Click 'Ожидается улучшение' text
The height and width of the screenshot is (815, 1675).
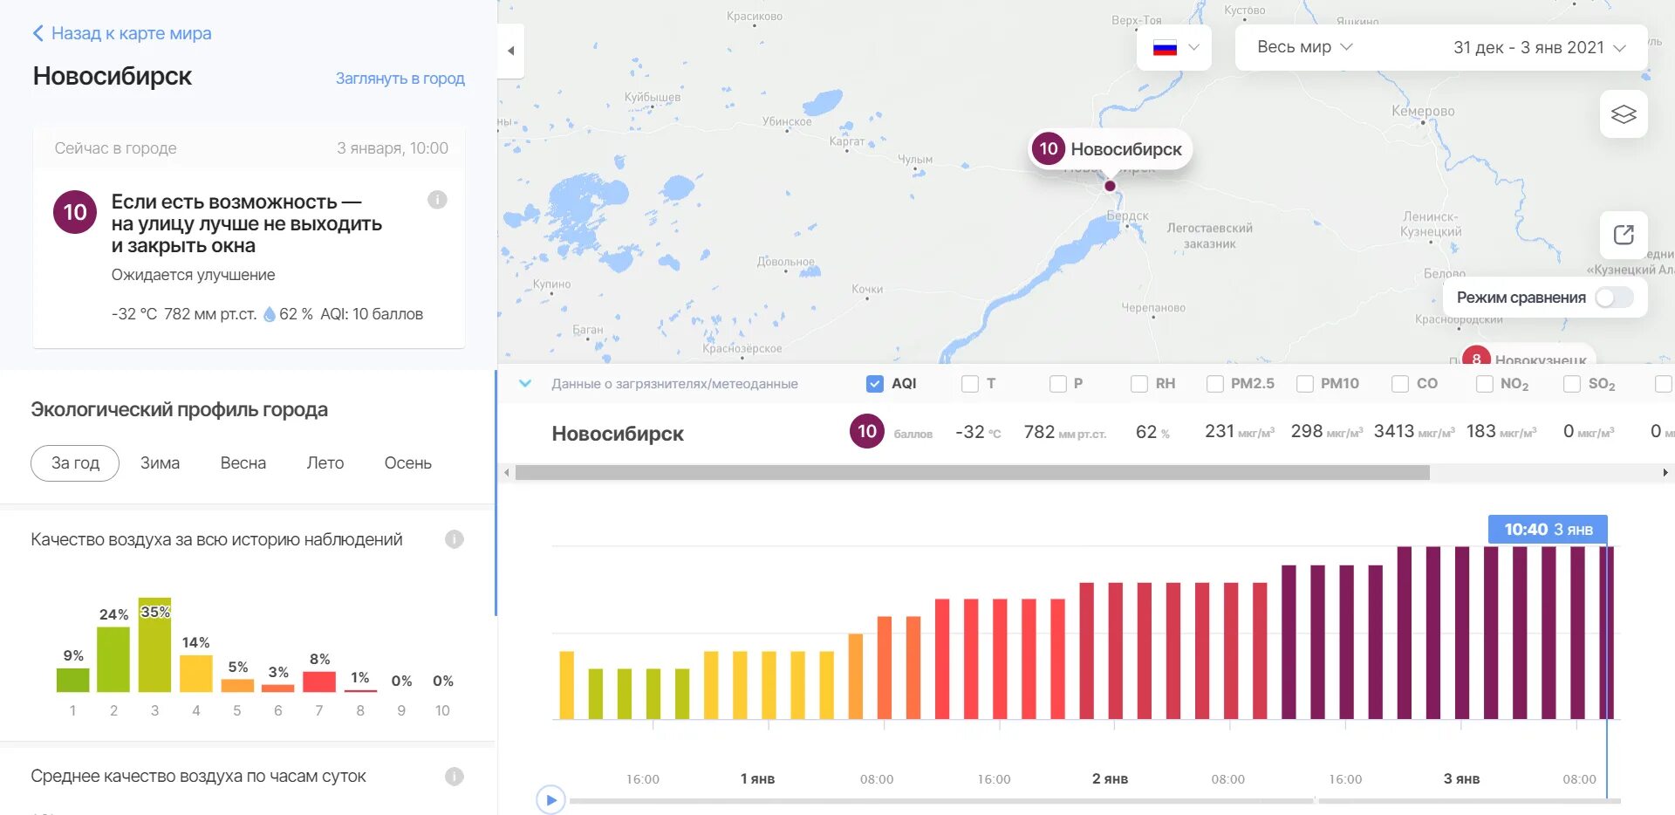coord(193,275)
